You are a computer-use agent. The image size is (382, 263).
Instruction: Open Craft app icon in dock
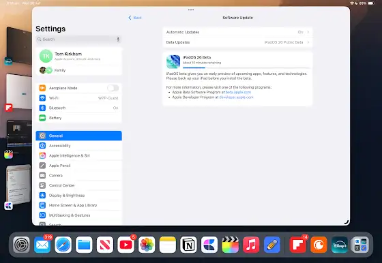pyautogui.click(x=209, y=245)
